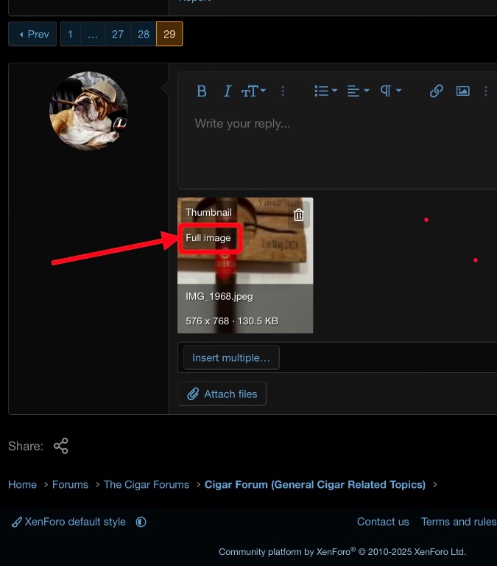
Task: Click in the Write your reply field
Action: point(331,147)
